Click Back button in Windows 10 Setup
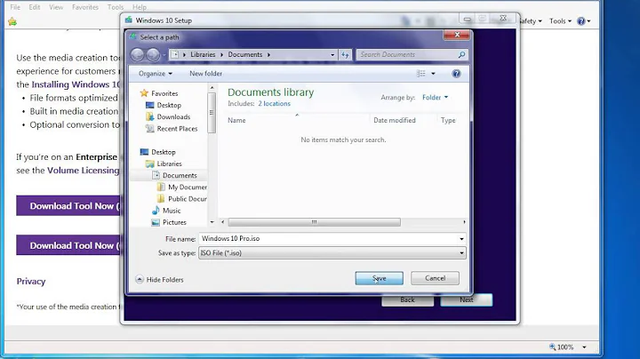 click(407, 300)
